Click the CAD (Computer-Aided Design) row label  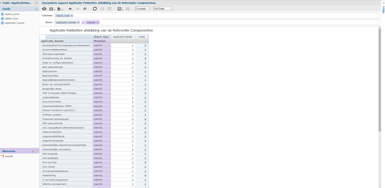59,93
